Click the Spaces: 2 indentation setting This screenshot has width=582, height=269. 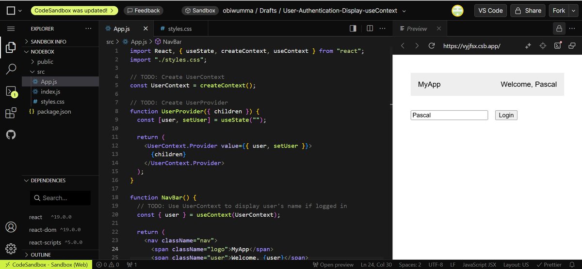point(410,265)
